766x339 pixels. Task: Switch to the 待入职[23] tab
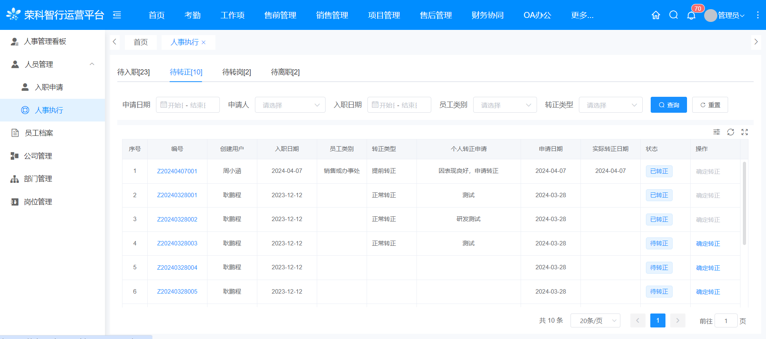point(133,72)
